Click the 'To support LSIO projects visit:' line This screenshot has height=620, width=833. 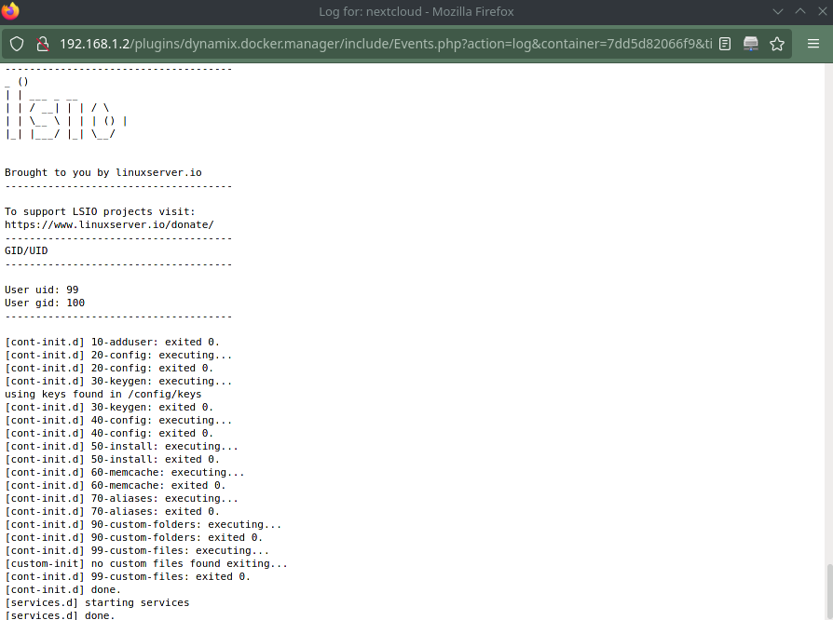pyautogui.click(x=100, y=212)
